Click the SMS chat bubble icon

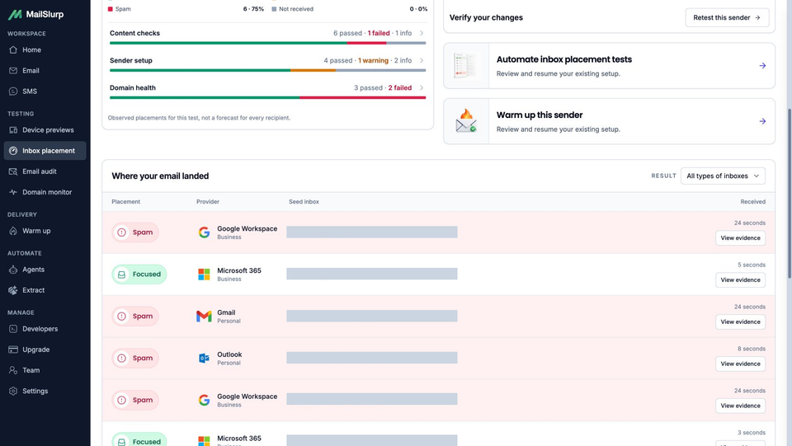[13, 92]
